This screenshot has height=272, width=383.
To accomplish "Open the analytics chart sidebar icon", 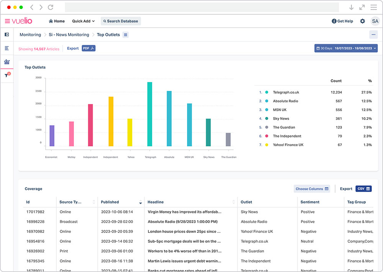I will (7, 62).
